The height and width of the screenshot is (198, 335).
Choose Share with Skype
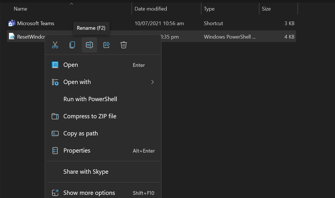[103, 172]
